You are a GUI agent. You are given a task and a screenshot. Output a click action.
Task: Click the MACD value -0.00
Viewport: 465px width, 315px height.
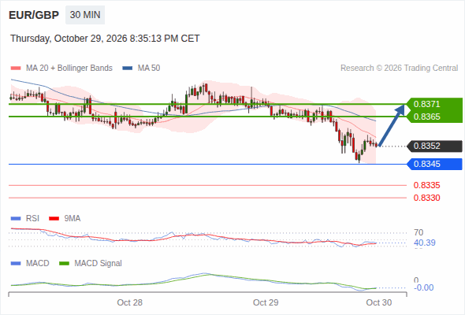[424, 287]
